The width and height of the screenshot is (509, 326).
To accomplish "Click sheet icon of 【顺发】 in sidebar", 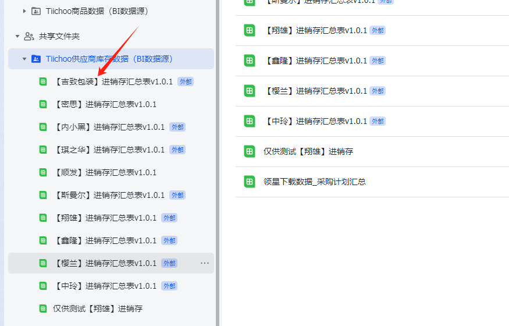I will tap(43, 172).
